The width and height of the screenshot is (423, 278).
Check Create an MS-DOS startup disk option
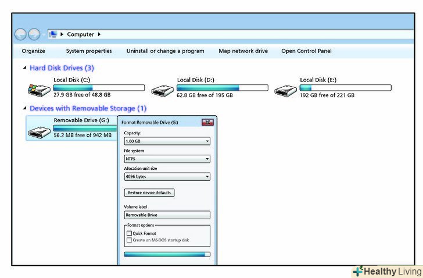point(130,240)
